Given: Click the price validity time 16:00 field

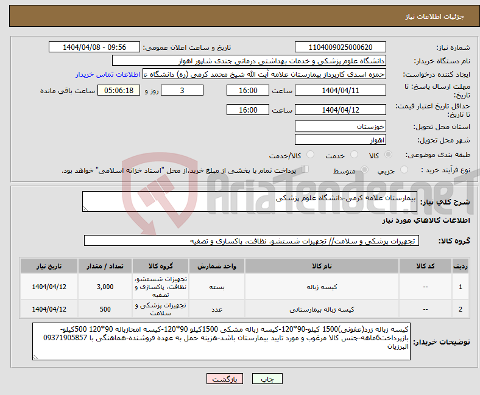Looking at the screenshot, I should click(x=248, y=110).
